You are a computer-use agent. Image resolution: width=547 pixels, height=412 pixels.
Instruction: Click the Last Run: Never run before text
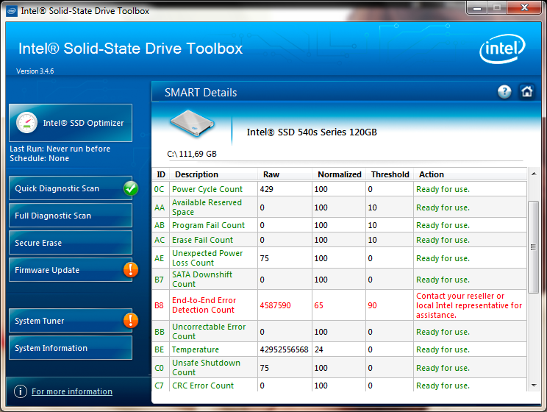coord(60,149)
